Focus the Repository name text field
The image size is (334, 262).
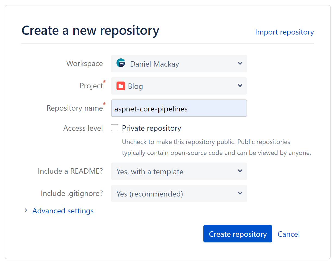(x=179, y=108)
